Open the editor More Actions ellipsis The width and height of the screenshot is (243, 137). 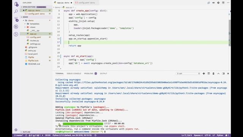click(x=228, y=3)
